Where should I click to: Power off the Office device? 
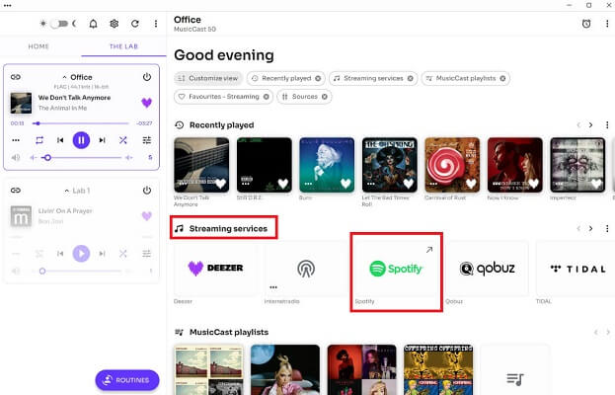coord(147,77)
